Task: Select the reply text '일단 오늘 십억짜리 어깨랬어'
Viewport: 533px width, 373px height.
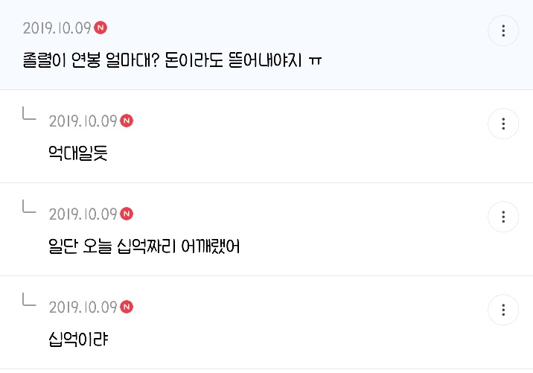Action: [142, 246]
